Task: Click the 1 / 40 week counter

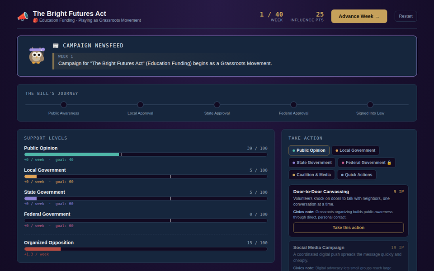Action: [271, 14]
